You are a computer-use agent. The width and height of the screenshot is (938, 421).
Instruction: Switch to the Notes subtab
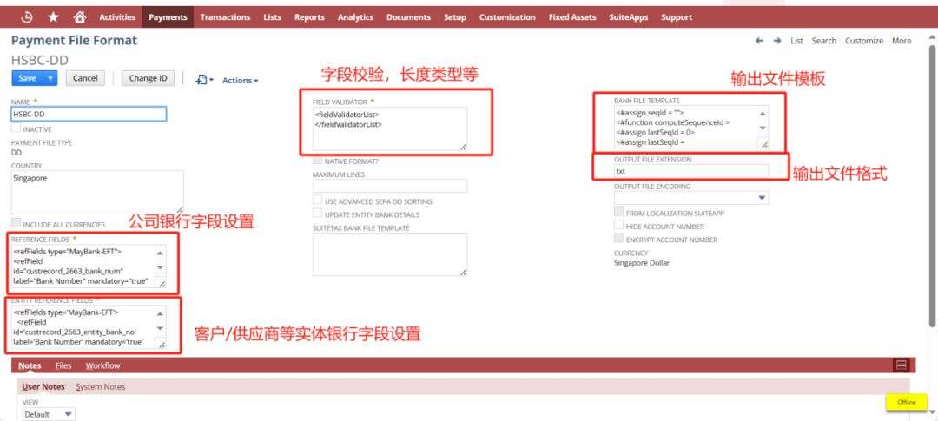point(30,365)
